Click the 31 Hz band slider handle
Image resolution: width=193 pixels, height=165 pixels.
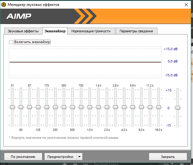point(12,107)
